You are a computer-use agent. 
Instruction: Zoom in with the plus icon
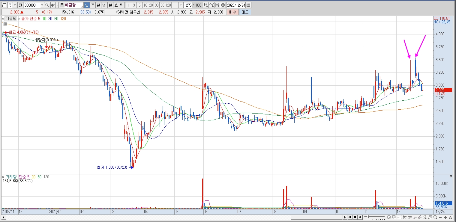pyautogui.click(x=445, y=218)
